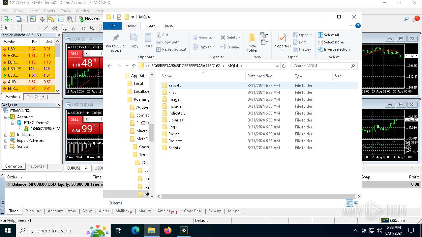
Task: Click Copy path in the ribbon
Action: pyautogui.click(x=168, y=42)
